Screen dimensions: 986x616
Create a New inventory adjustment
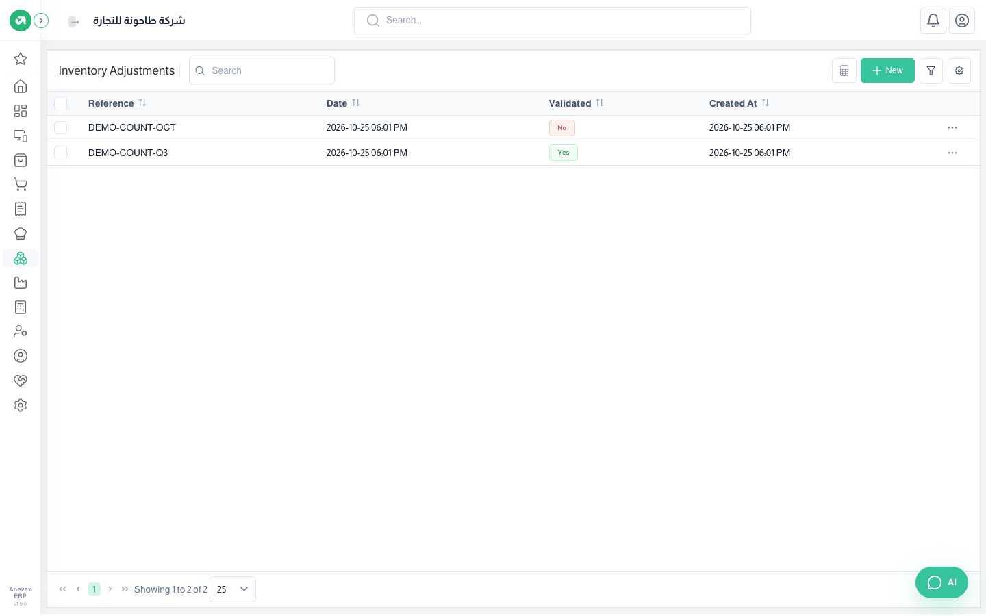coord(887,70)
